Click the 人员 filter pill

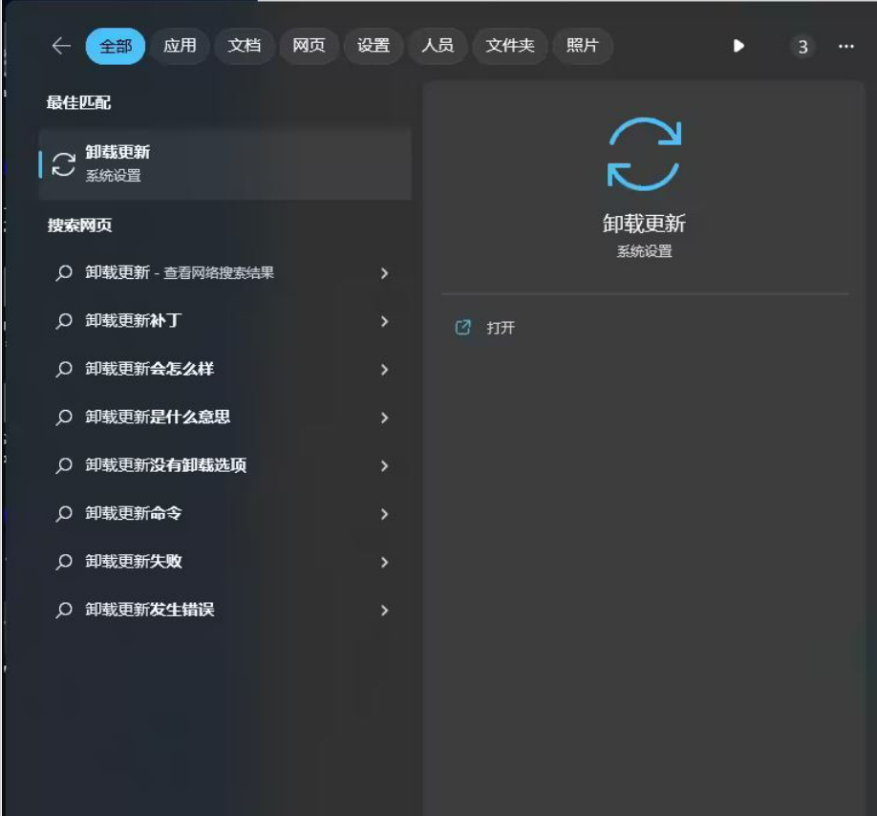click(x=438, y=45)
